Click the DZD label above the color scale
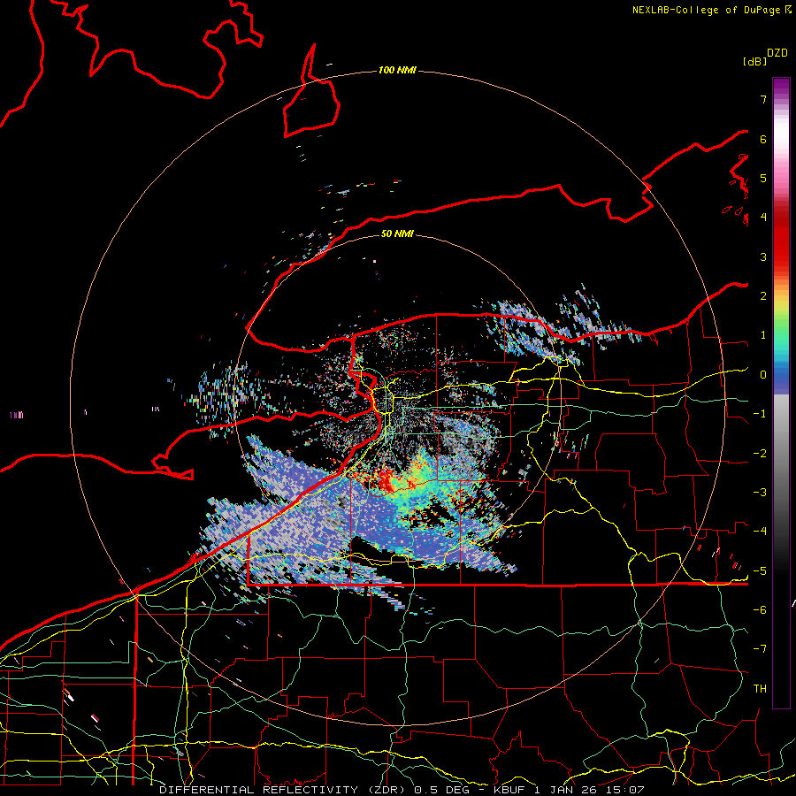This screenshot has height=796, width=796. [x=777, y=53]
